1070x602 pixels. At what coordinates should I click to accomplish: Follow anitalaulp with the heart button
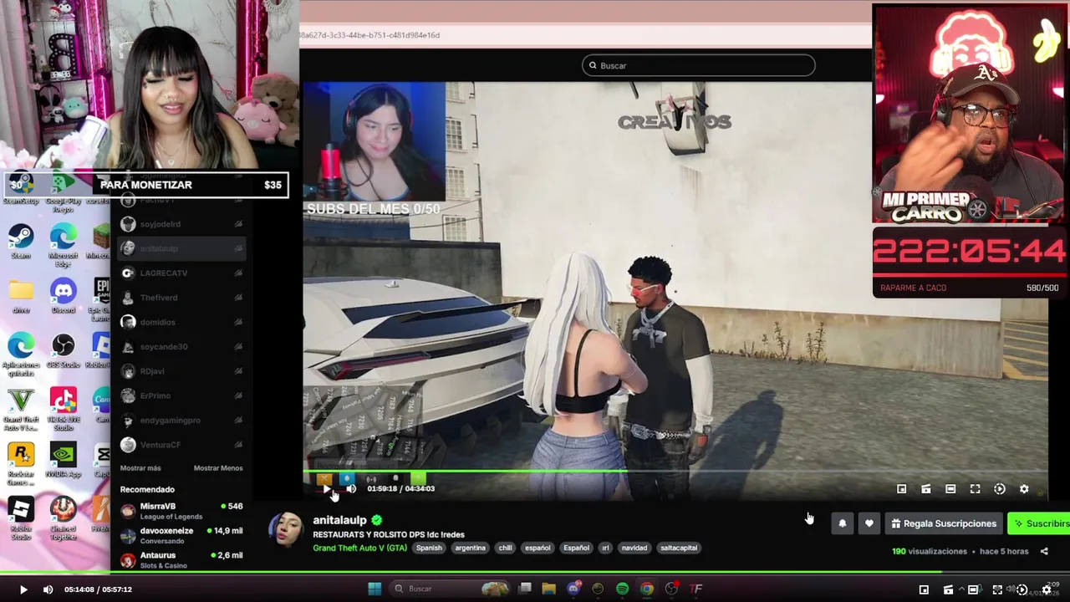click(869, 523)
